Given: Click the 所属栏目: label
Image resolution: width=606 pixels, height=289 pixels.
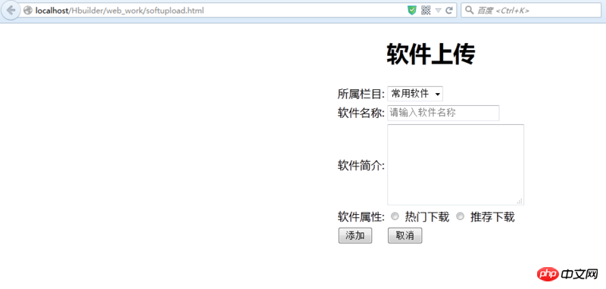Looking at the screenshot, I should click(361, 94).
